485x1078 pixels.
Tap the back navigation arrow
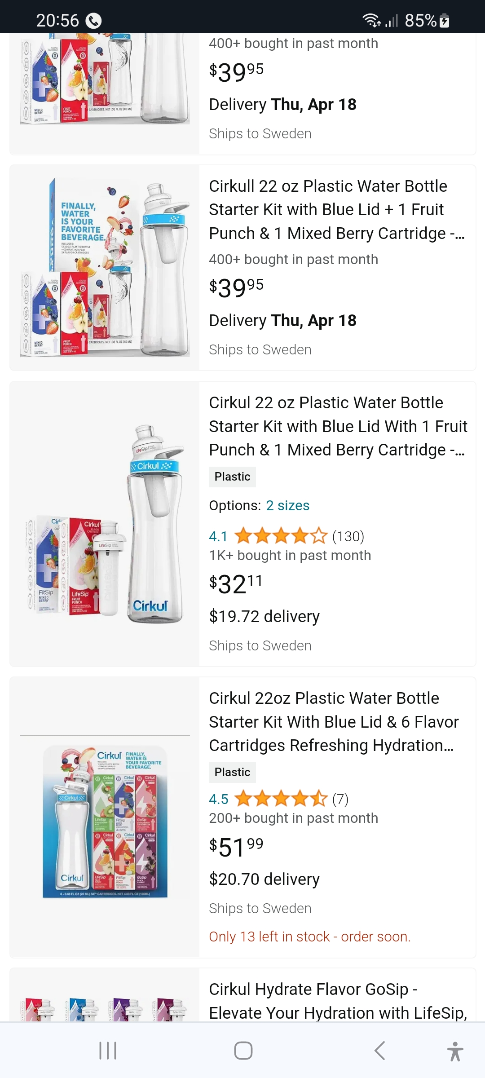379,1051
